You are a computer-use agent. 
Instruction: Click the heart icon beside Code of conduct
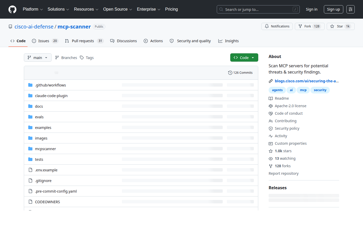coord(271,113)
